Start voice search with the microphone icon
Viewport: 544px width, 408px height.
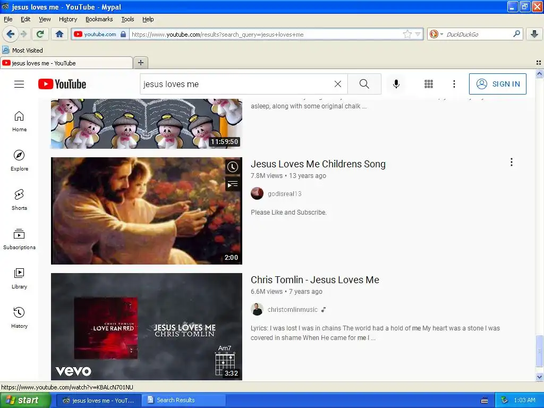(x=396, y=84)
